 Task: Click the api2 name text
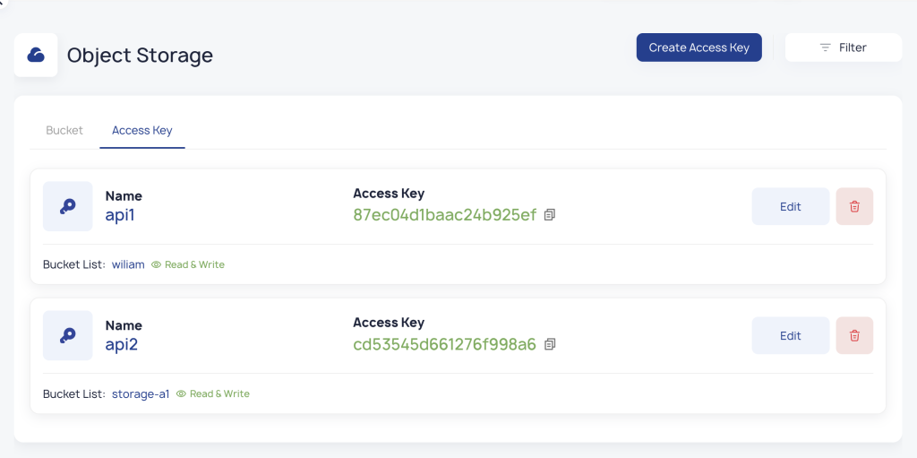click(122, 344)
